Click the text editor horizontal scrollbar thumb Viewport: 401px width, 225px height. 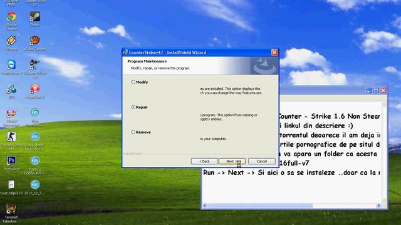(260, 206)
